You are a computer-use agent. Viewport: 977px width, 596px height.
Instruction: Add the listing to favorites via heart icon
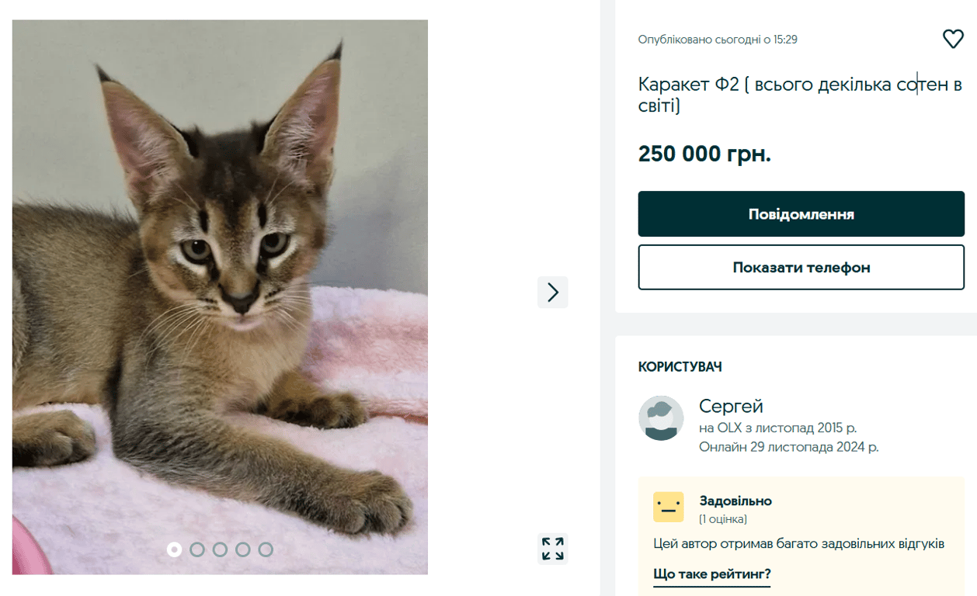tap(953, 38)
